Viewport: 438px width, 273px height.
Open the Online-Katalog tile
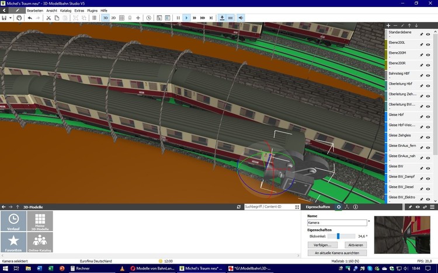pyautogui.click(x=40, y=242)
